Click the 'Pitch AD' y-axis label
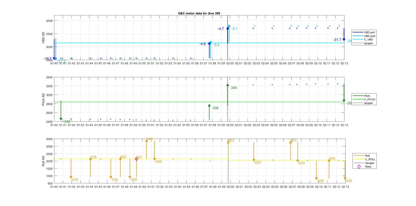 pos(43,100)
